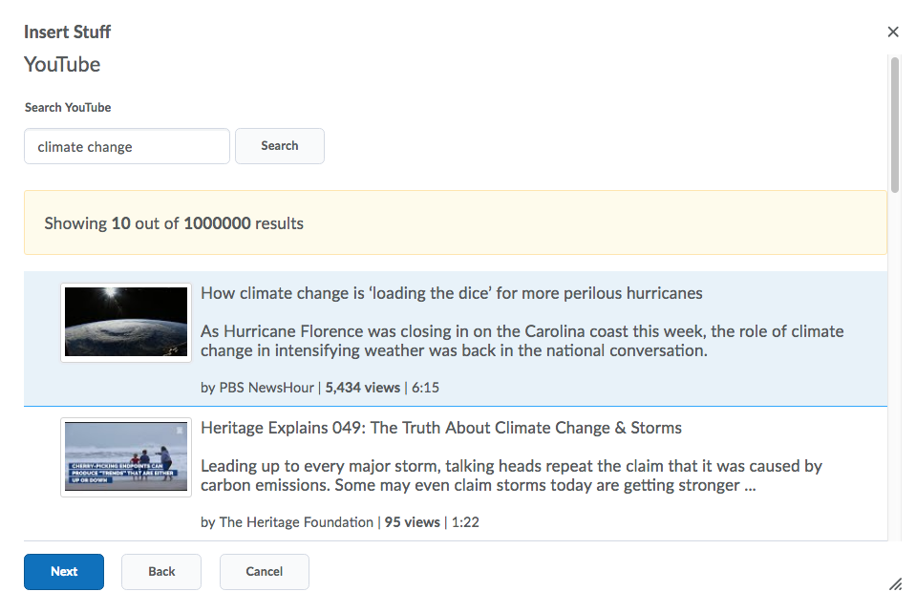The width and height of the screenshot is (916, 613).
Task: Click the Next button
Action: click(64, 572)
